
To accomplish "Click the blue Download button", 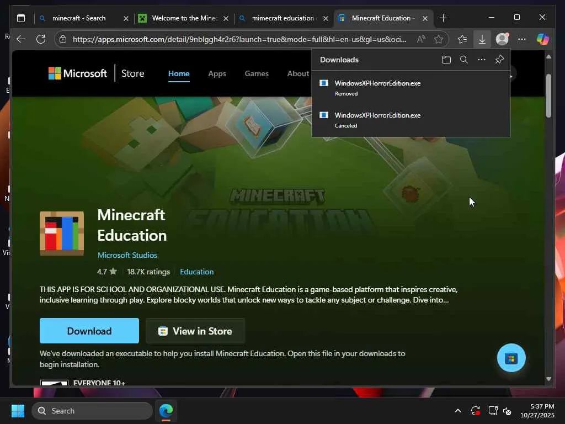I will 89,331.
